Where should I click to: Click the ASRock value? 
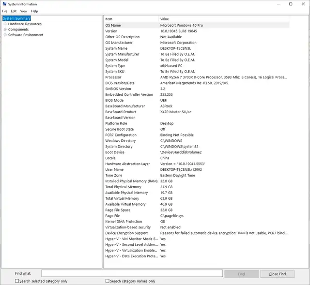pos(166,106)
